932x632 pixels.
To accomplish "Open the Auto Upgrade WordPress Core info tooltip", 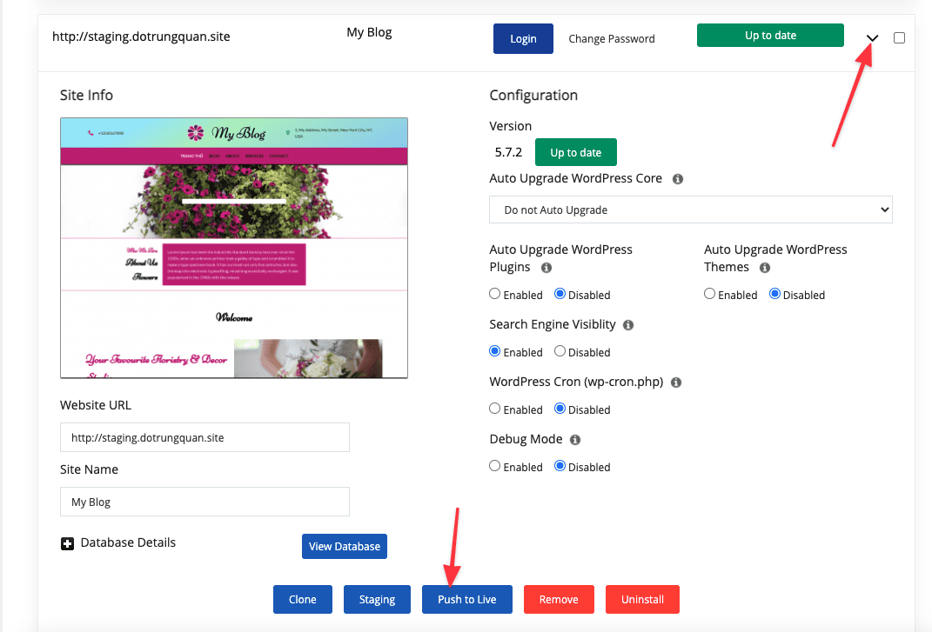I will [678, 178].
